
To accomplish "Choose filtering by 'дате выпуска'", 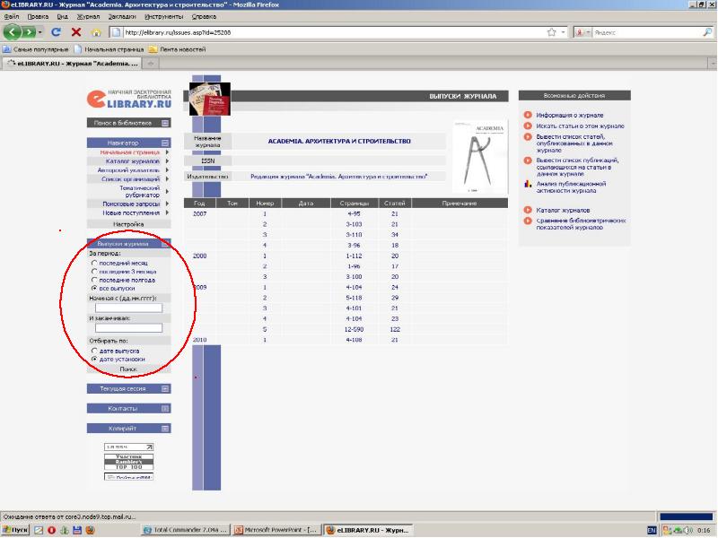I will point(94,351).
